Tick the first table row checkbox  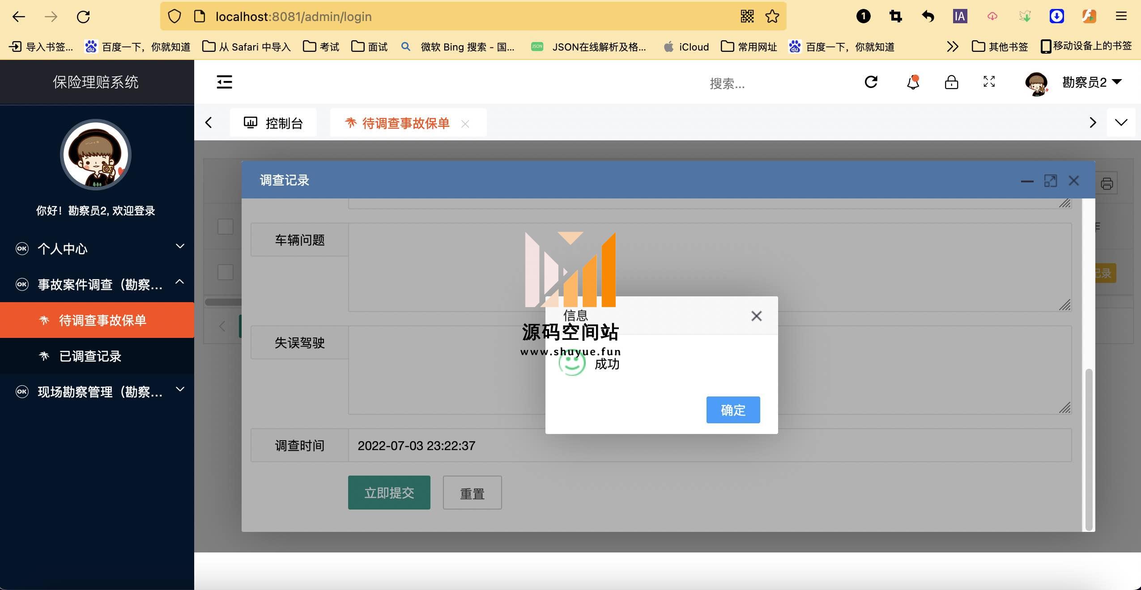(x=225, y=227)
